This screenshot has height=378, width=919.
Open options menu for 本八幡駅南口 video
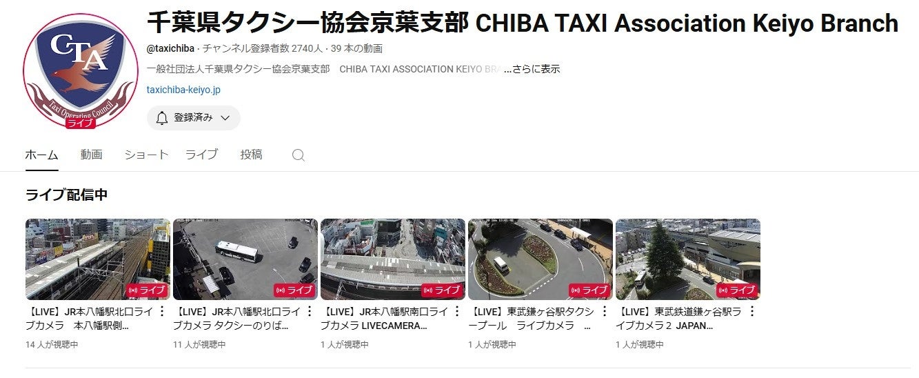click(457, 311)
